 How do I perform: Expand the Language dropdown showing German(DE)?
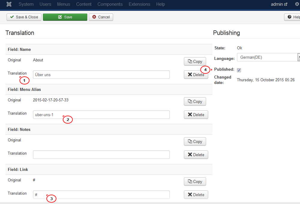point(299,57)
